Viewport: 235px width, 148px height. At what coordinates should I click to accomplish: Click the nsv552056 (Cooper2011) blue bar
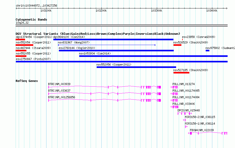[136, 67]
